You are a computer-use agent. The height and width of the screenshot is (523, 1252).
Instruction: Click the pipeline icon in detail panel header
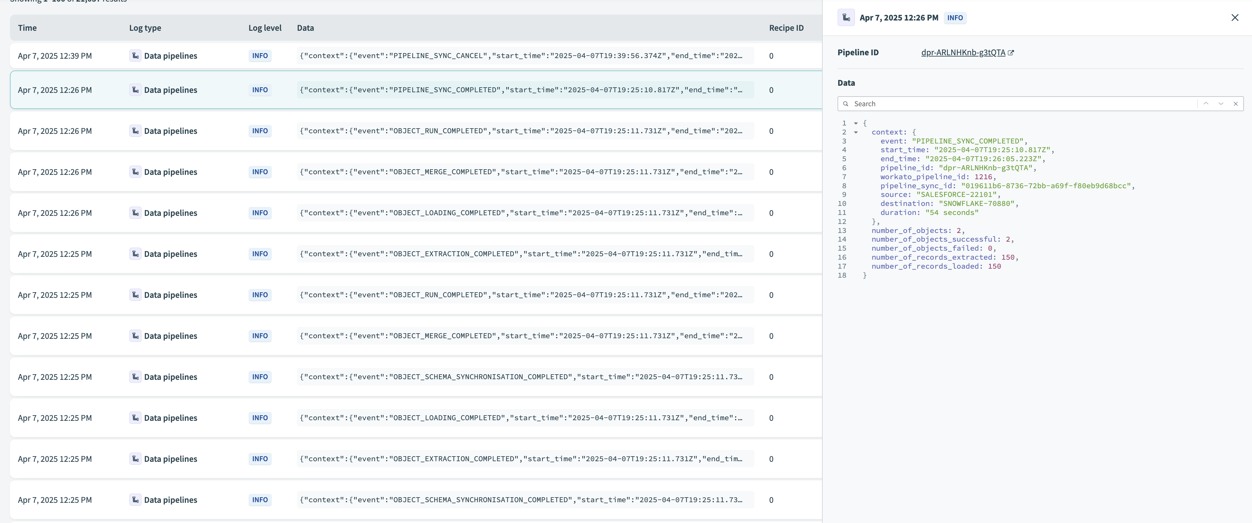click(x=846, y=17)
